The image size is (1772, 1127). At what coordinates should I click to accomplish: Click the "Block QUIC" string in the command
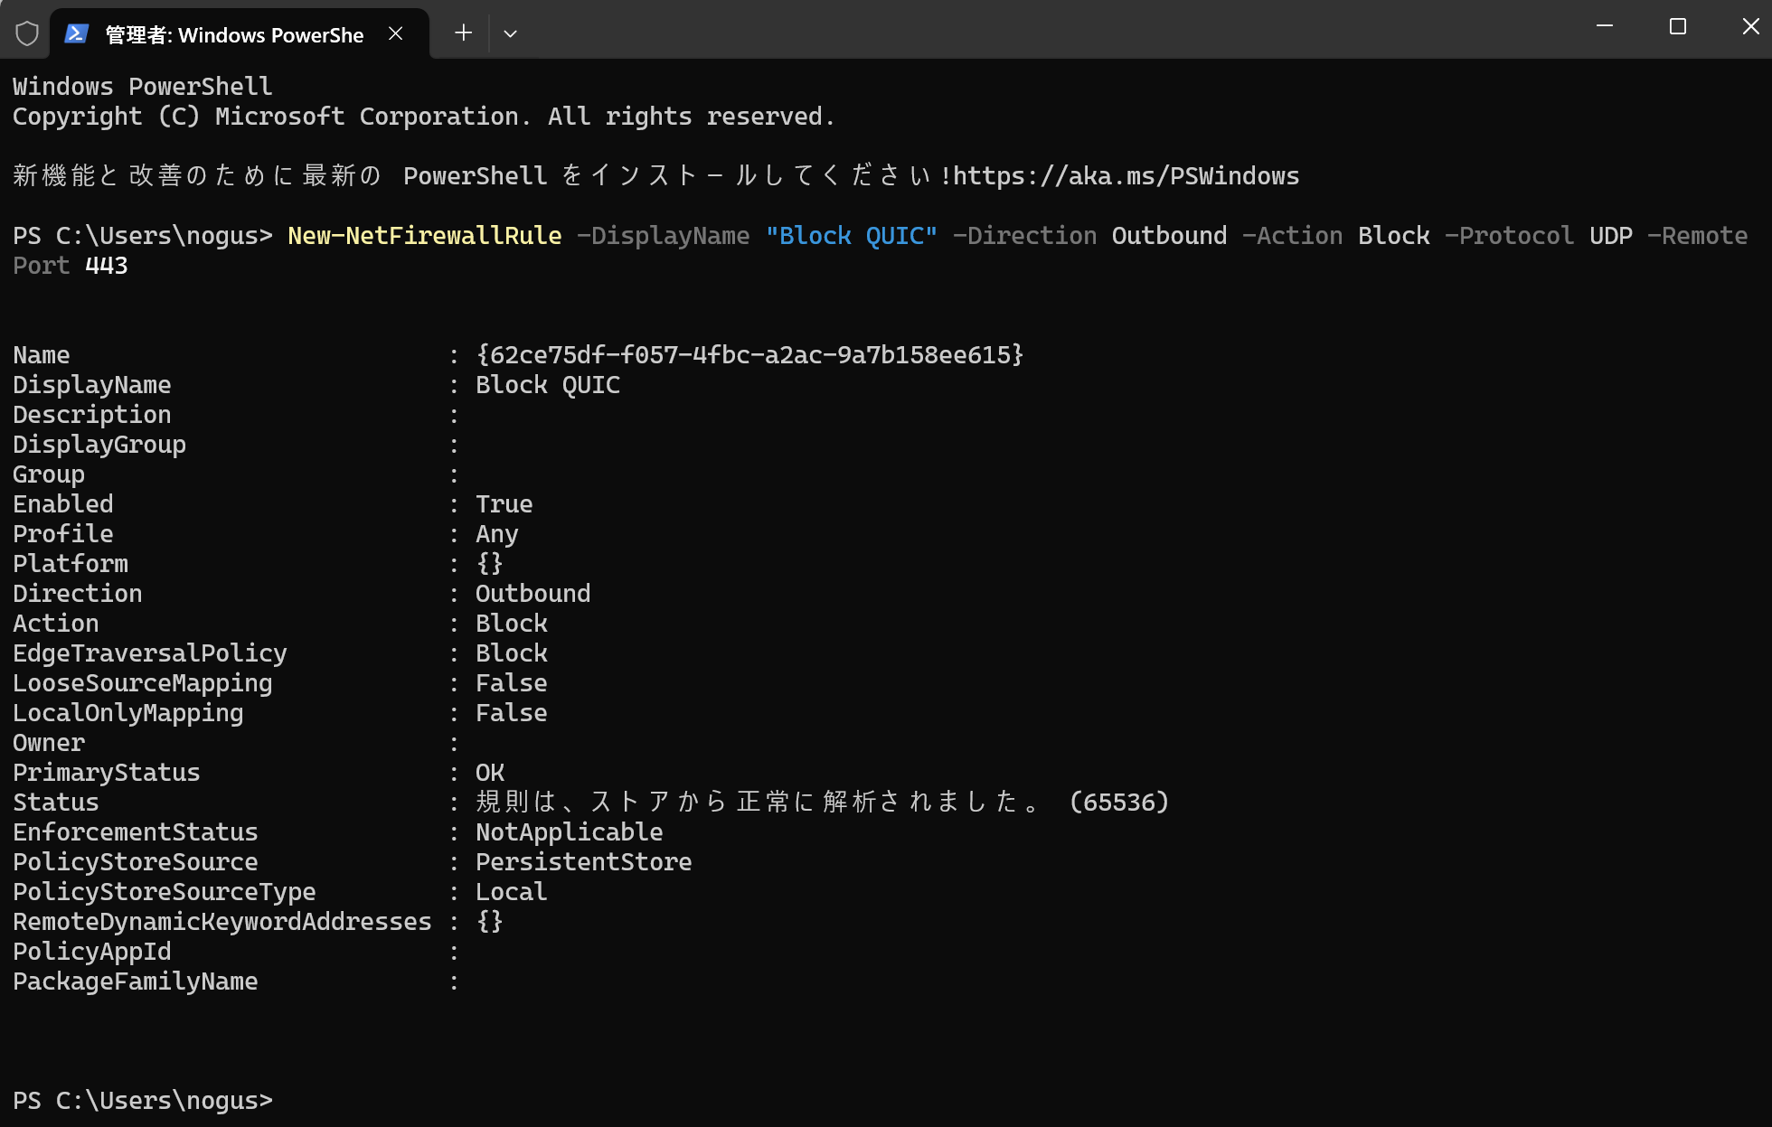[x=851, y=236]
